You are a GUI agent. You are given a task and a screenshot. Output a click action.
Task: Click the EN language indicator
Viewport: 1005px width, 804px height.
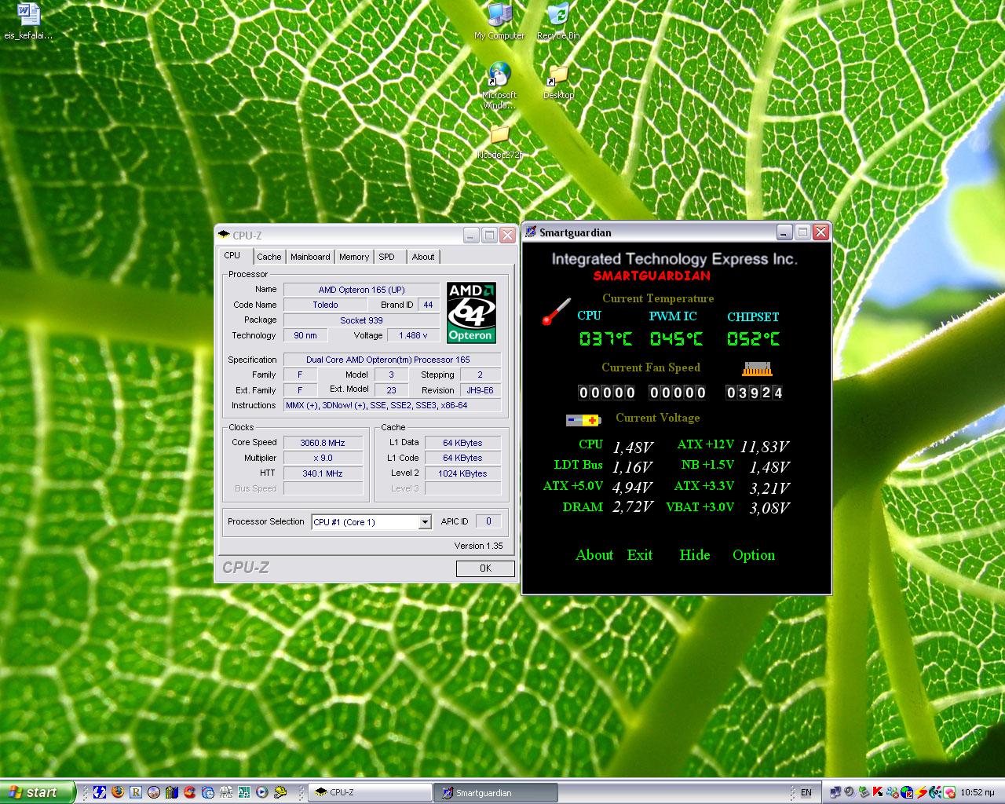coord(806,792)
